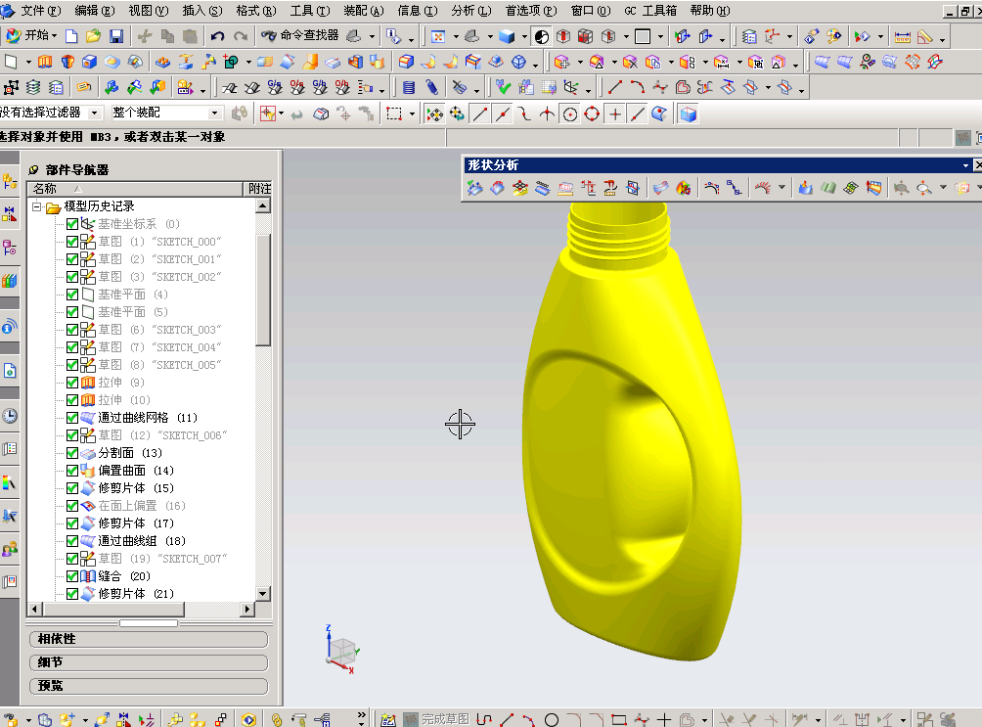Click the navigator horizontal scroll right arrow
This screenshot has height=727, width=982.
(247, 609)
